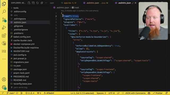Switch to the app.tsx tab

(x=69, y=3)
